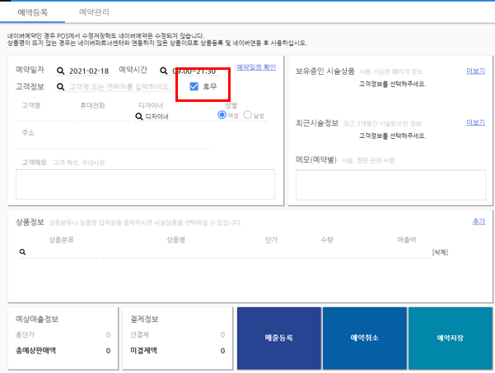Image resolution: width=495 pixels, height=373 pixels.
Task: Click the search icon in 고객정보 row
Action: 60,86
